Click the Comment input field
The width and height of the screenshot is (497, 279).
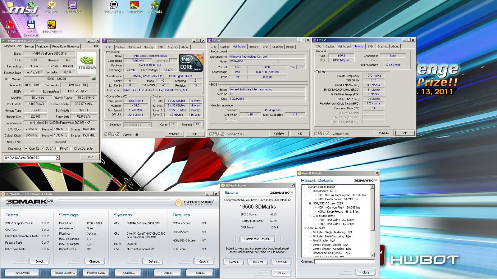click(x=344, y=262)
